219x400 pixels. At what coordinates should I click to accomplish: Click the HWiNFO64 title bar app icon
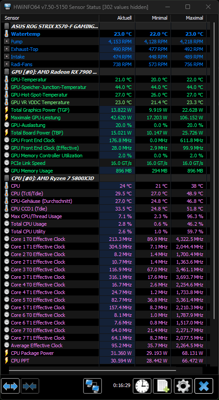[x=8, y=7]
